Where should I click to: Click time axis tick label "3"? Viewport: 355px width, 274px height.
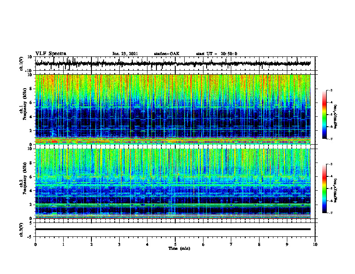119,244
